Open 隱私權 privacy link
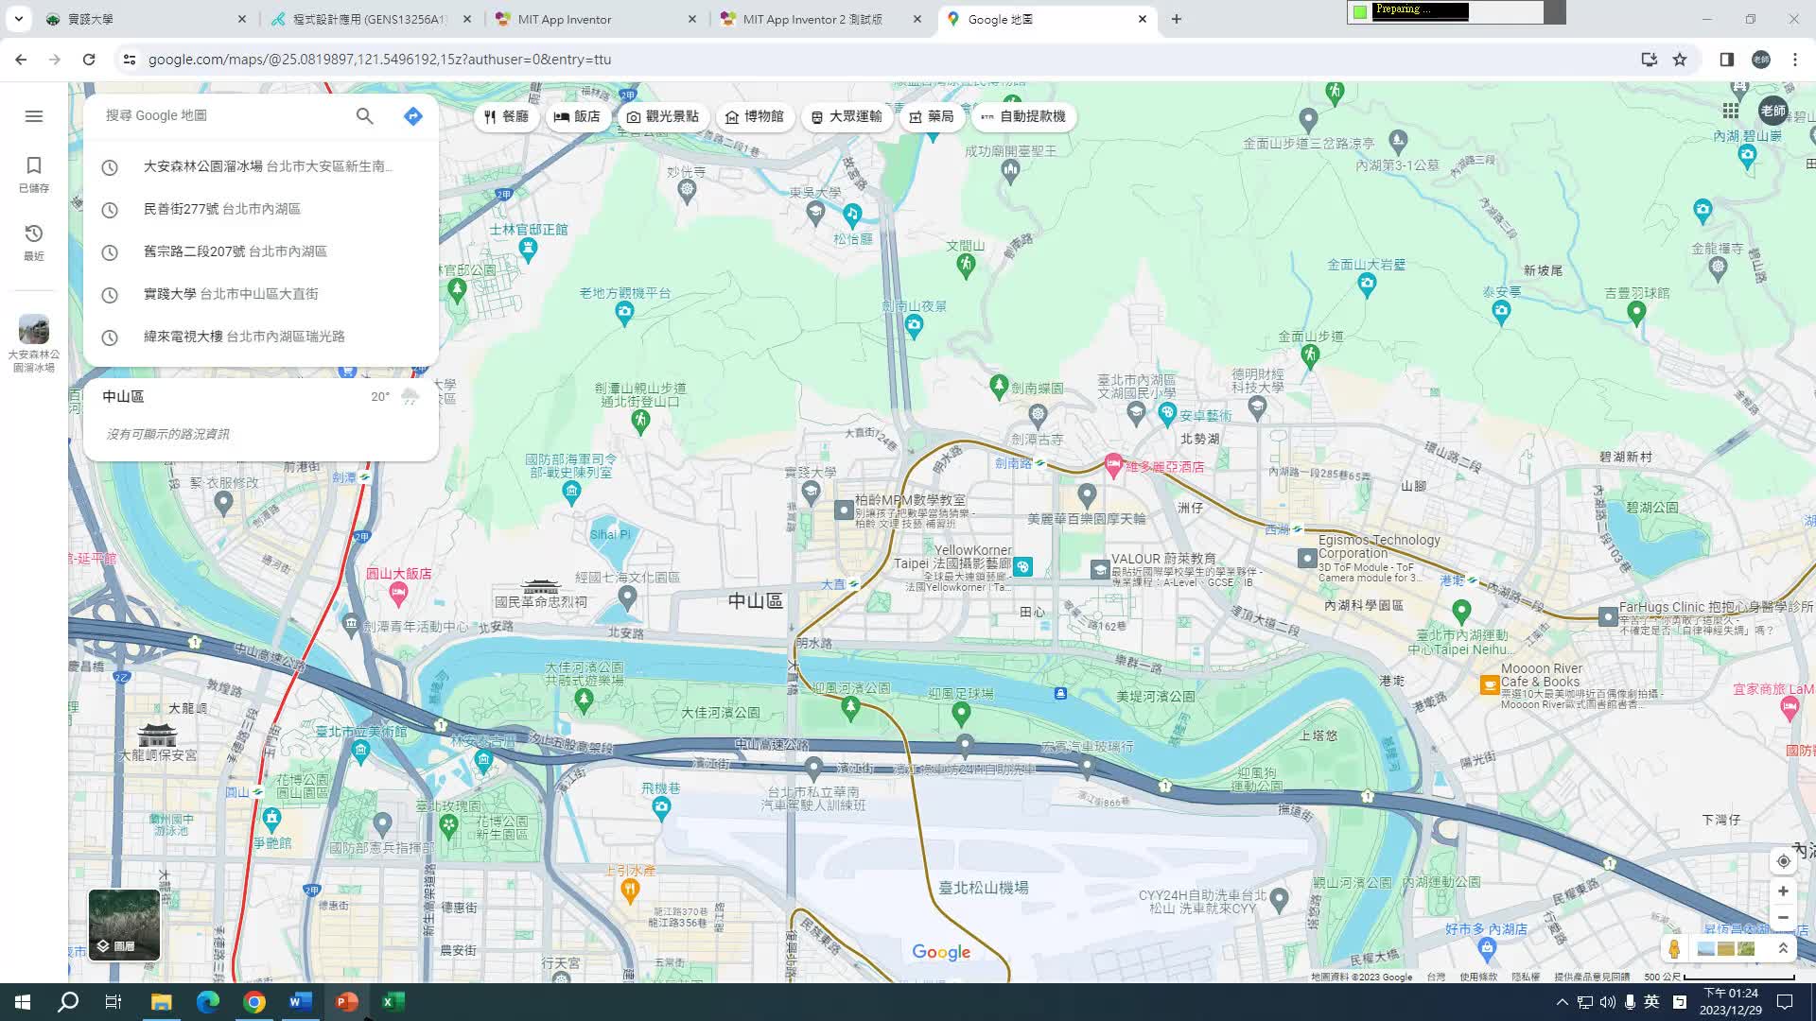 point(1525,977)
